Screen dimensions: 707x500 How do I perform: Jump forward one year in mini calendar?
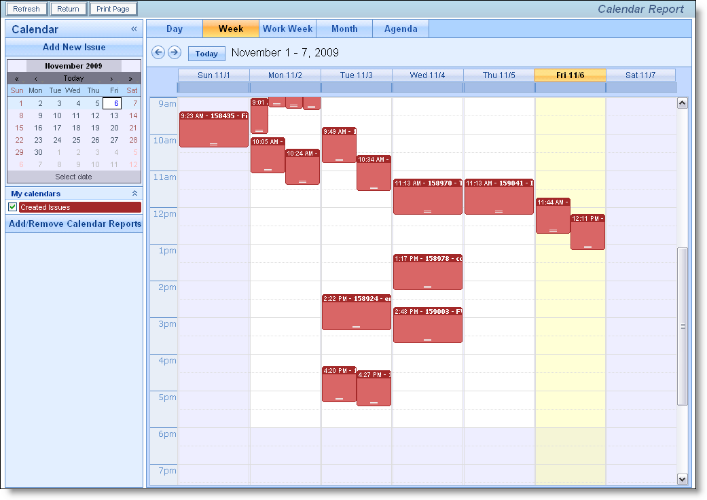click(x=130, y=79)
